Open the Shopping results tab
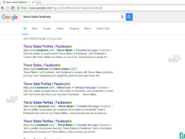 [x=74, y=29]
